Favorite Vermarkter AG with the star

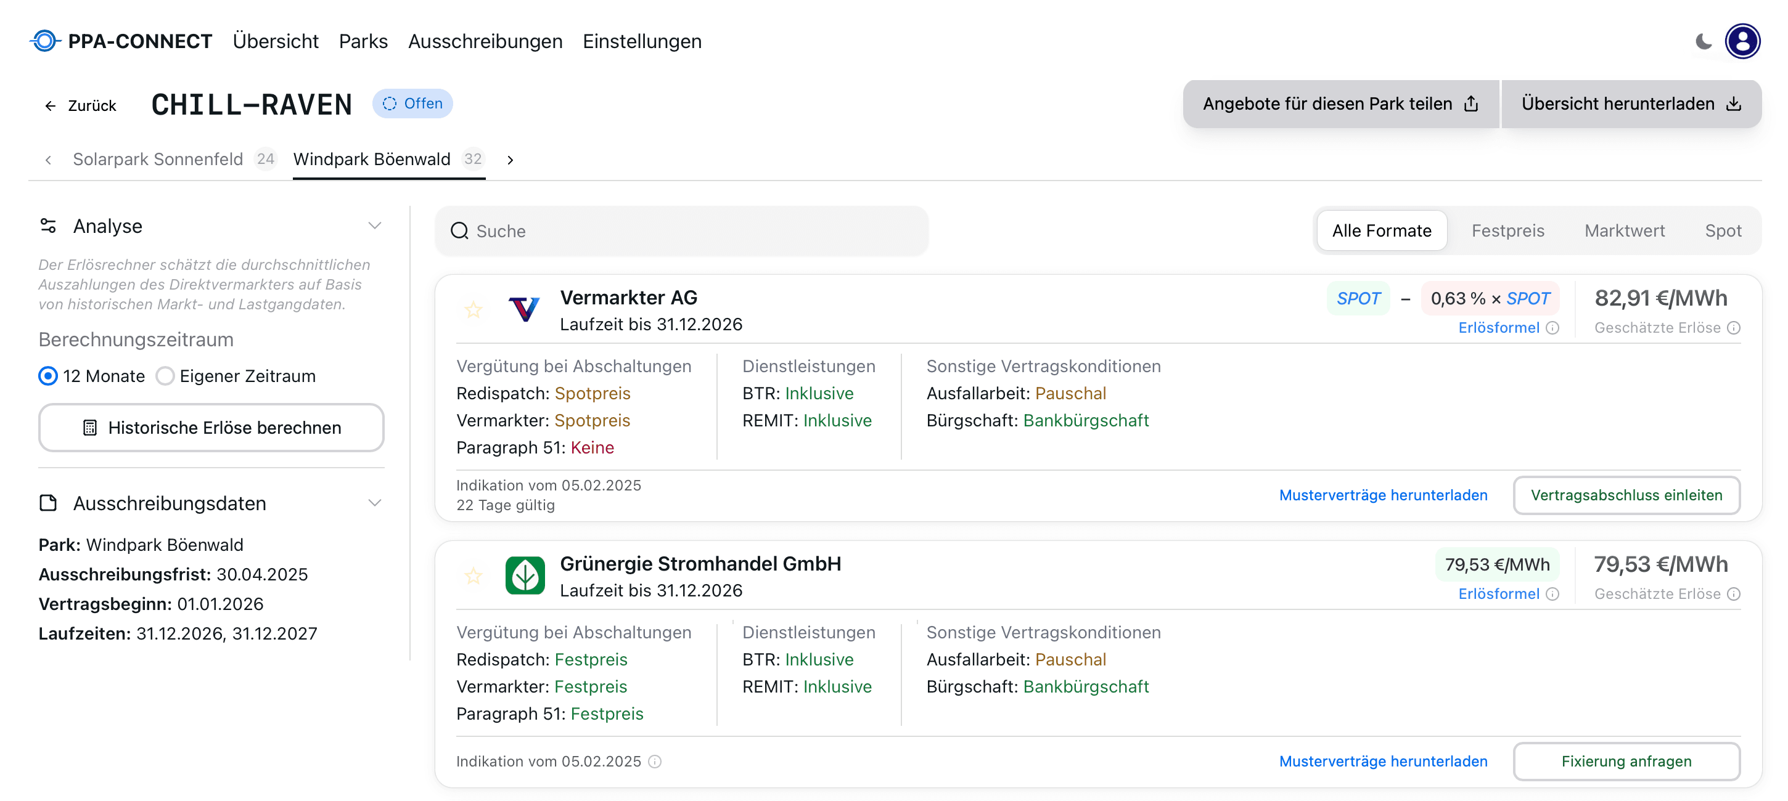click(474, 310)
